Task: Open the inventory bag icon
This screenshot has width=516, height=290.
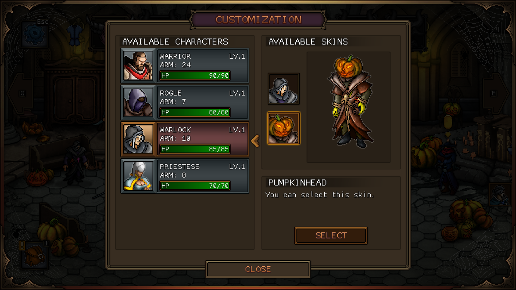Action: click(x=34, y=256)
